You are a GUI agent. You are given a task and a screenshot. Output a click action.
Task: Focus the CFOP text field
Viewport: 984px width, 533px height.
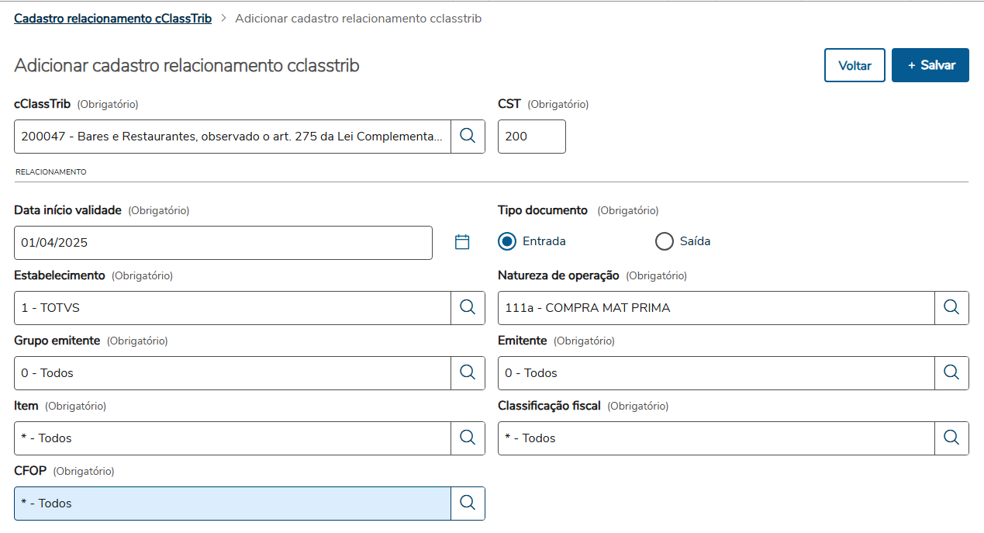233,504
